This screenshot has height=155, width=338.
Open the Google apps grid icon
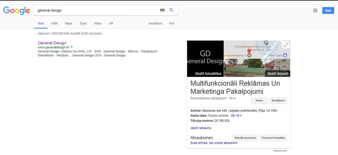pyautogui.click(x=315, y=10)
